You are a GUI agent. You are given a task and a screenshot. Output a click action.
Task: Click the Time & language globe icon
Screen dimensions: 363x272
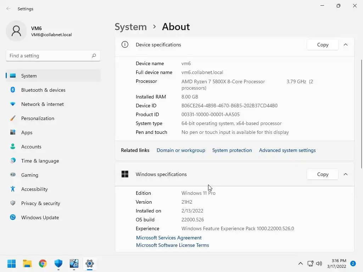(13, 160)
